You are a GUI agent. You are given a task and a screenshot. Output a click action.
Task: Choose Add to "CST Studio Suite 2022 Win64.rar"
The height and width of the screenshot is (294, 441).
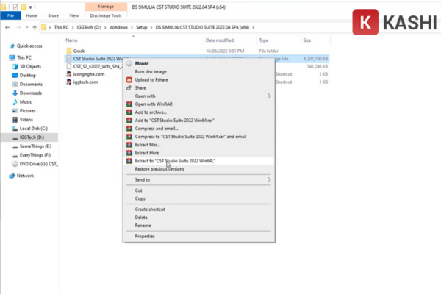tap(175, 121)
